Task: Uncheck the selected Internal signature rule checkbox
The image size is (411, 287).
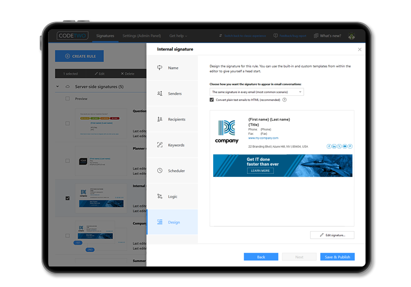Action: (68, 198)
